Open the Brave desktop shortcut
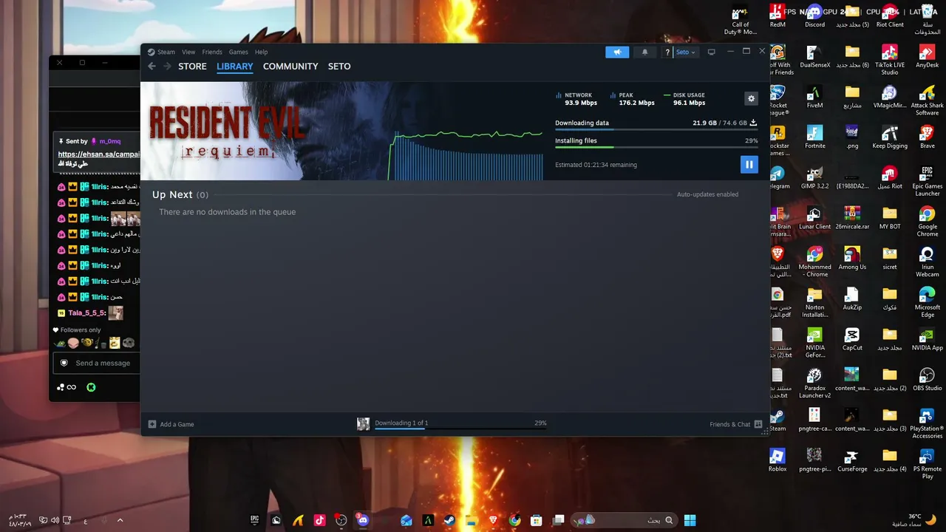Image resolution: width=946 pixels, height=532 pixels. tap(927, 137)
